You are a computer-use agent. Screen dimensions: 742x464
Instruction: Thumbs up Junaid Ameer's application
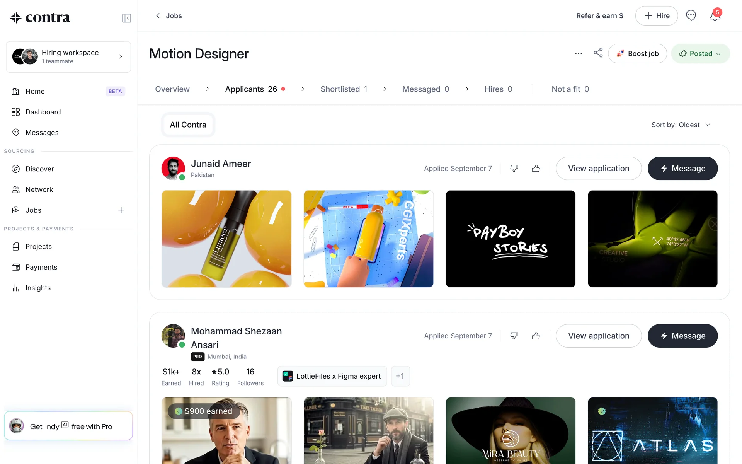[536, 169]
